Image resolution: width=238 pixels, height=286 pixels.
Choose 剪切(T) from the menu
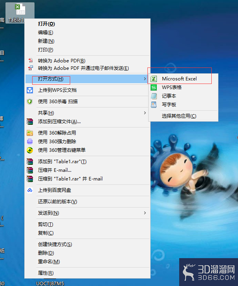coord(87,224)
